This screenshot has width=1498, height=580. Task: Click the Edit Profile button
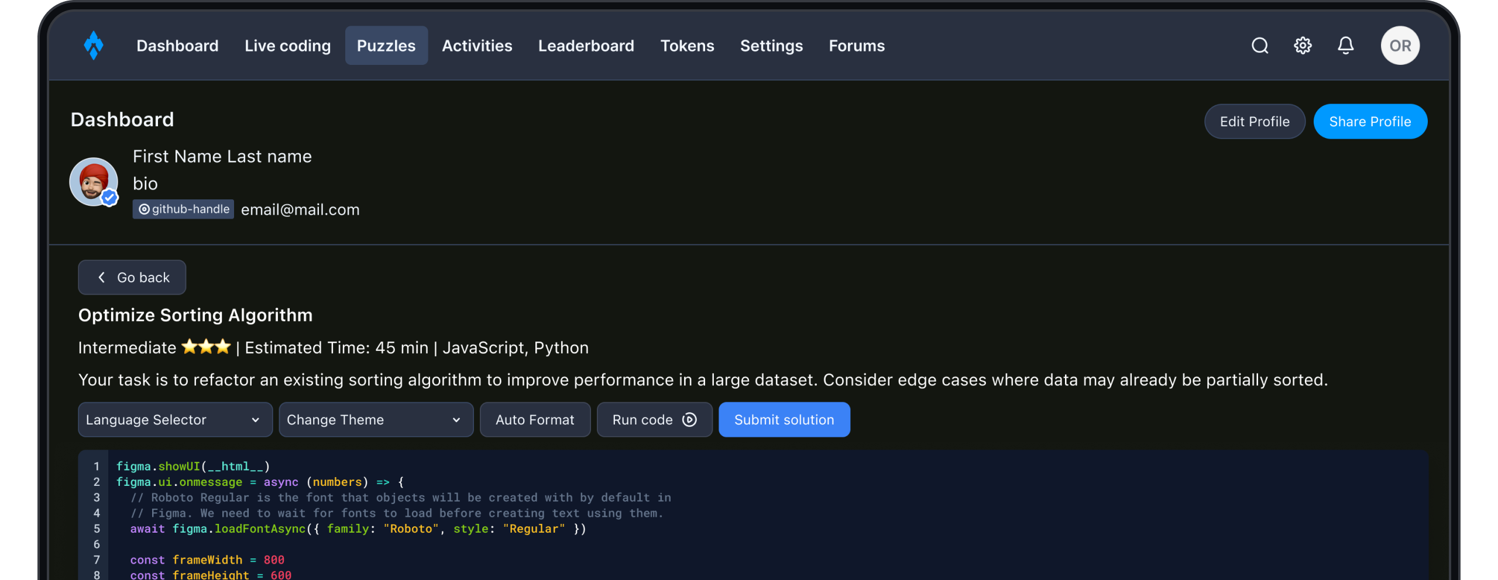[x=1255, y=122]
